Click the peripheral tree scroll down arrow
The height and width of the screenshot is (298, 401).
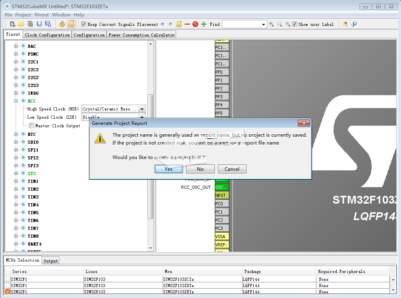click(151, 248)
